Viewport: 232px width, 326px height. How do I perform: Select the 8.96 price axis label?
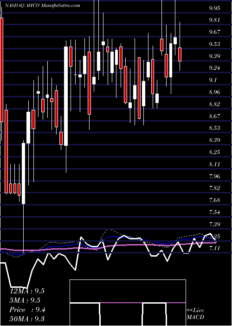[x=214, y=92]
